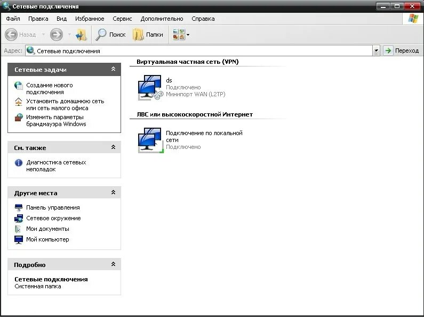Open the Дополнительно menu
424x317 pixels.
tap(162, 19)
